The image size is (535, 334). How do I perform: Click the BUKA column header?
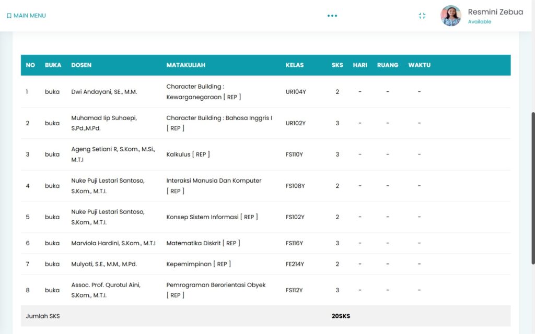(x=53, y=65)
